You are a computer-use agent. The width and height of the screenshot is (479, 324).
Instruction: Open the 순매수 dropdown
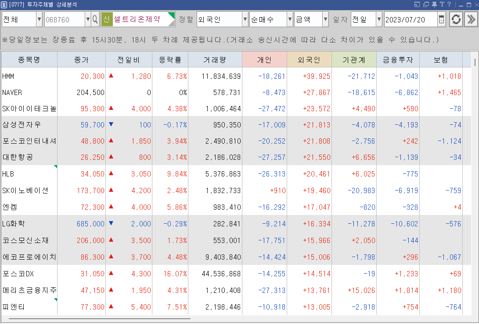pos(290,20)
